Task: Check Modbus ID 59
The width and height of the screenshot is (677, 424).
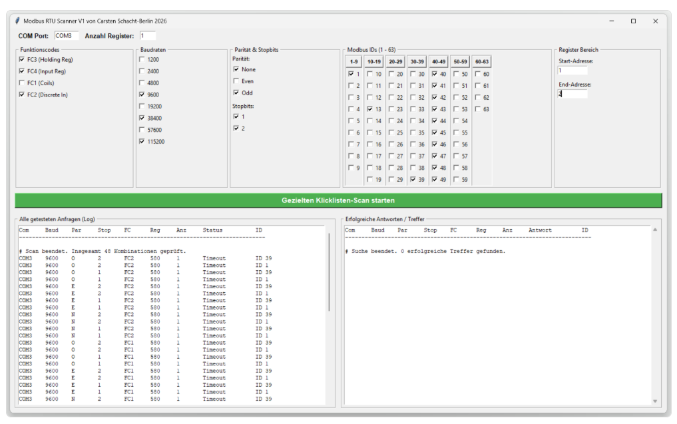Action: 457,179
